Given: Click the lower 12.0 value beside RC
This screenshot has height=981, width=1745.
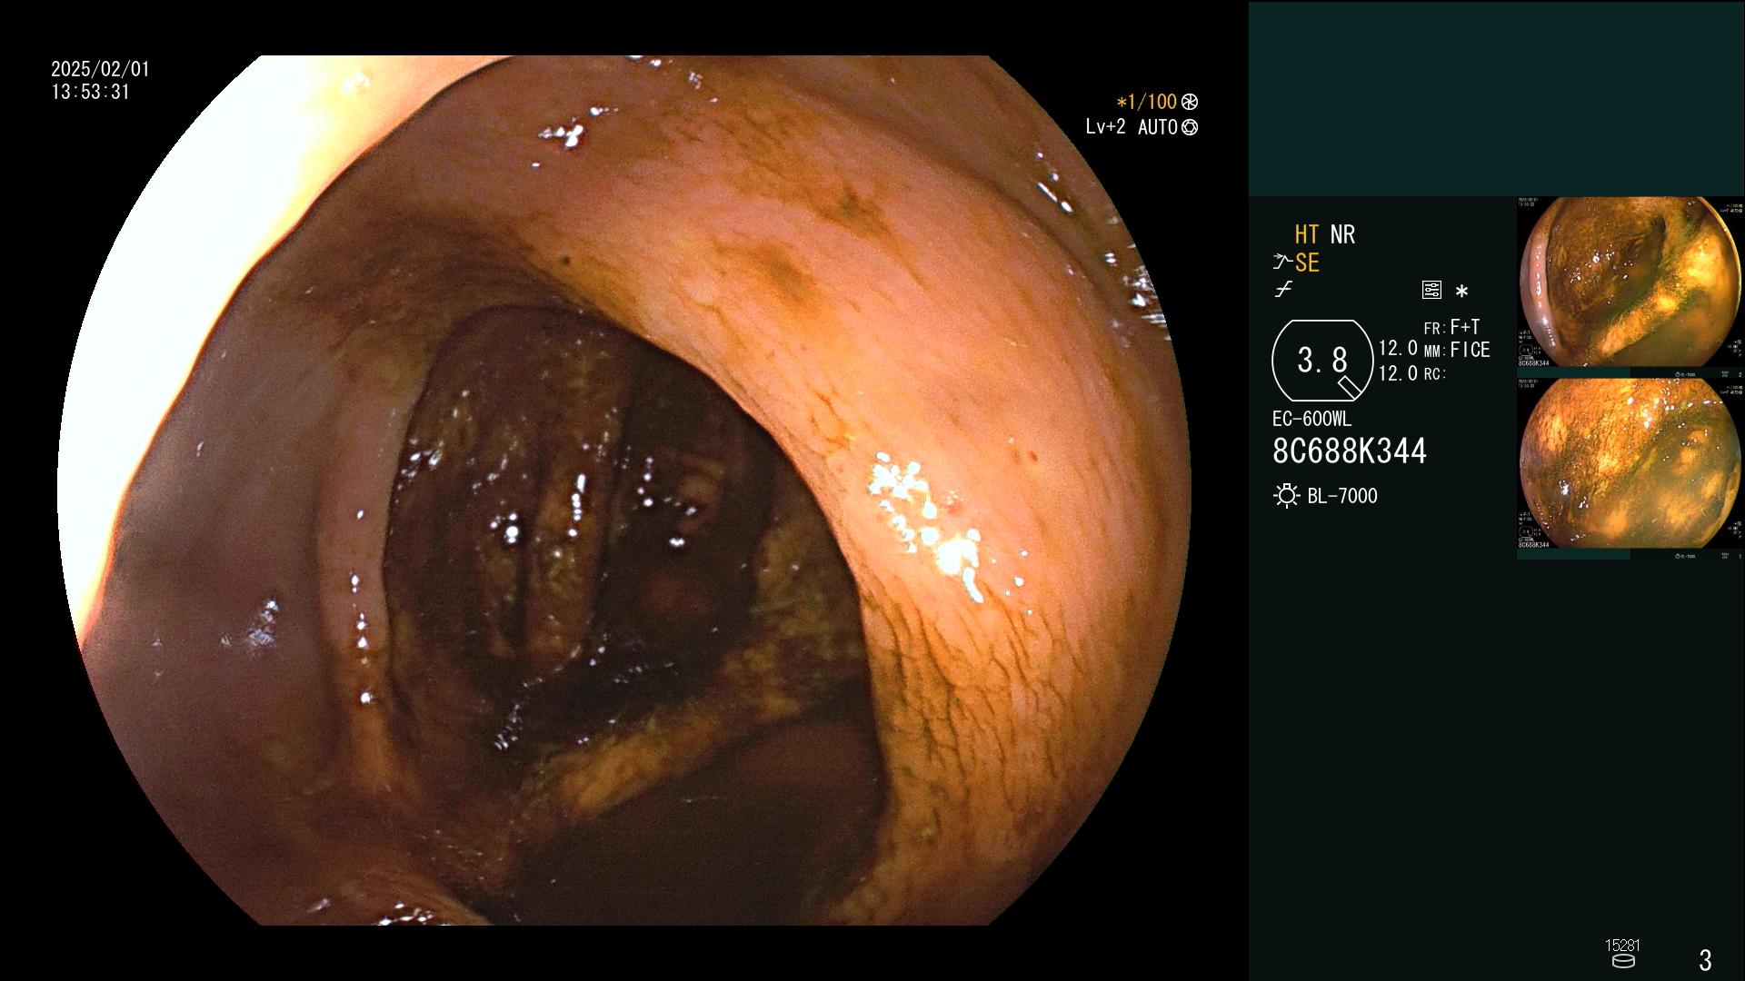Looking at the screenshot, I should click(1398, 373).
